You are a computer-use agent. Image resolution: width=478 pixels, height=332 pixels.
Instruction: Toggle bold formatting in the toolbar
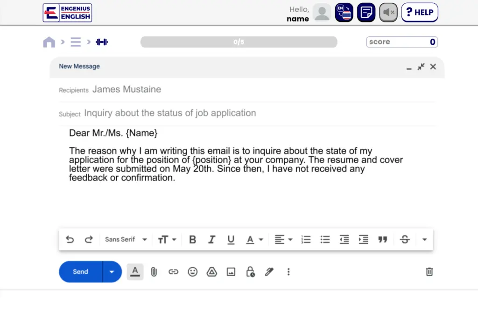[x=192, y=240]
